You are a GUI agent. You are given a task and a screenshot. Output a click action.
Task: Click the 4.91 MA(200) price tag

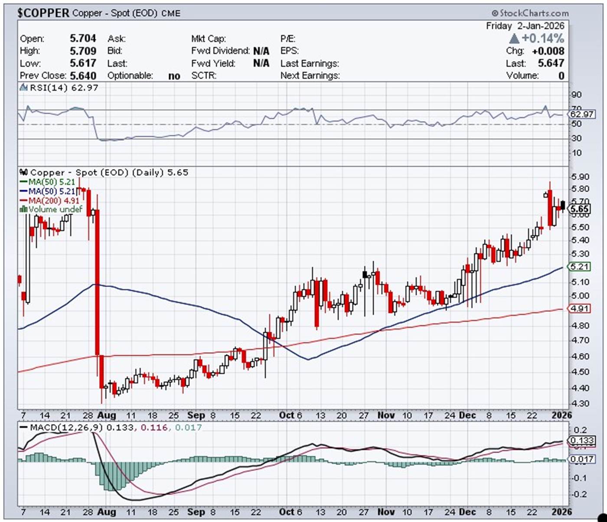click(x=580, y=309)
